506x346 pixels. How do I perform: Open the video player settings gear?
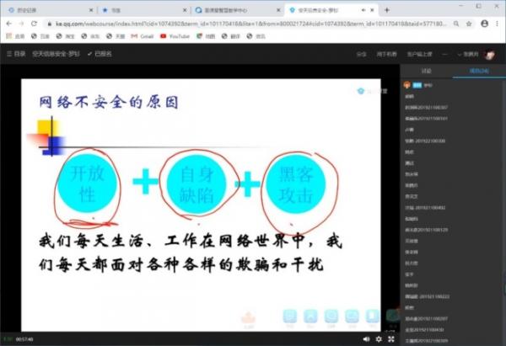[379, 339]
